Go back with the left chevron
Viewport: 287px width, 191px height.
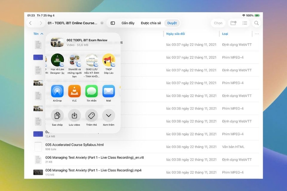30,23
